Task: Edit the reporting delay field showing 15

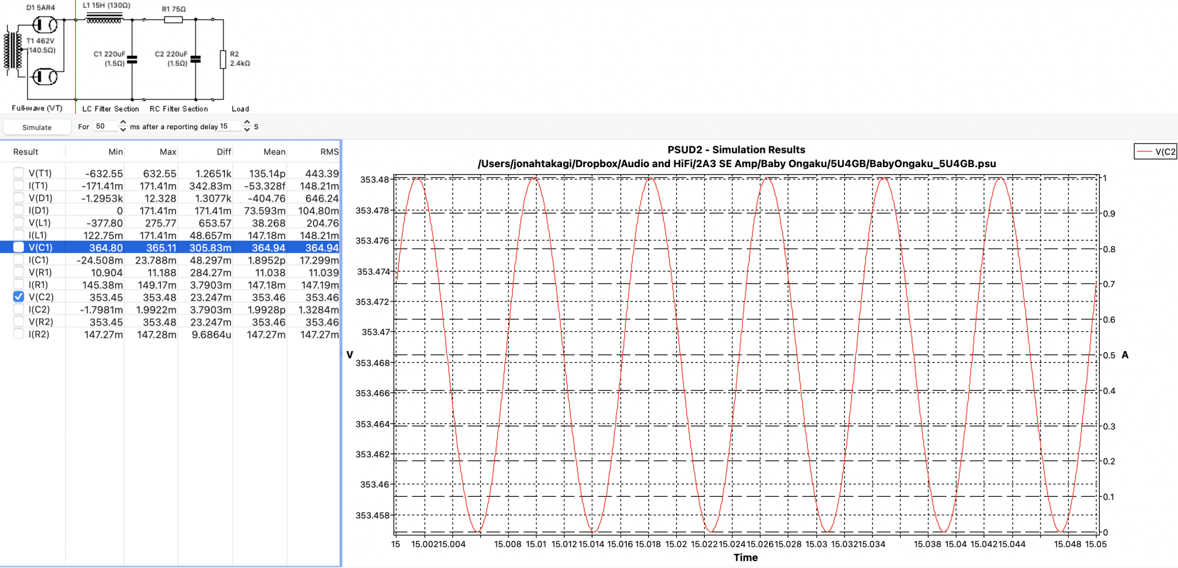Action: [230, 126]
